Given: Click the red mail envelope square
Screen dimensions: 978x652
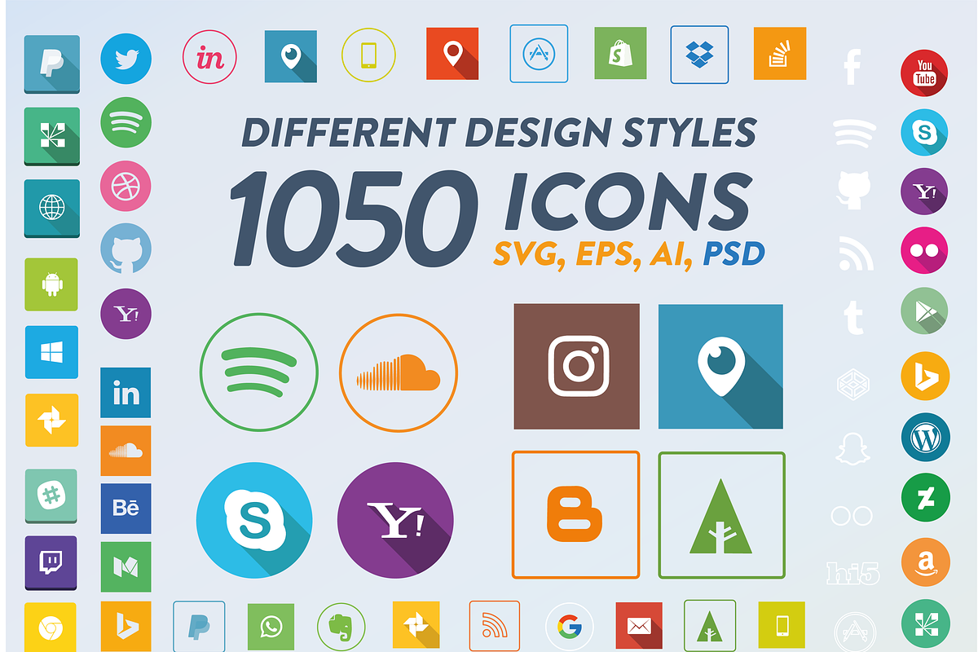Looking at the screenshot, I should point(639,626).
